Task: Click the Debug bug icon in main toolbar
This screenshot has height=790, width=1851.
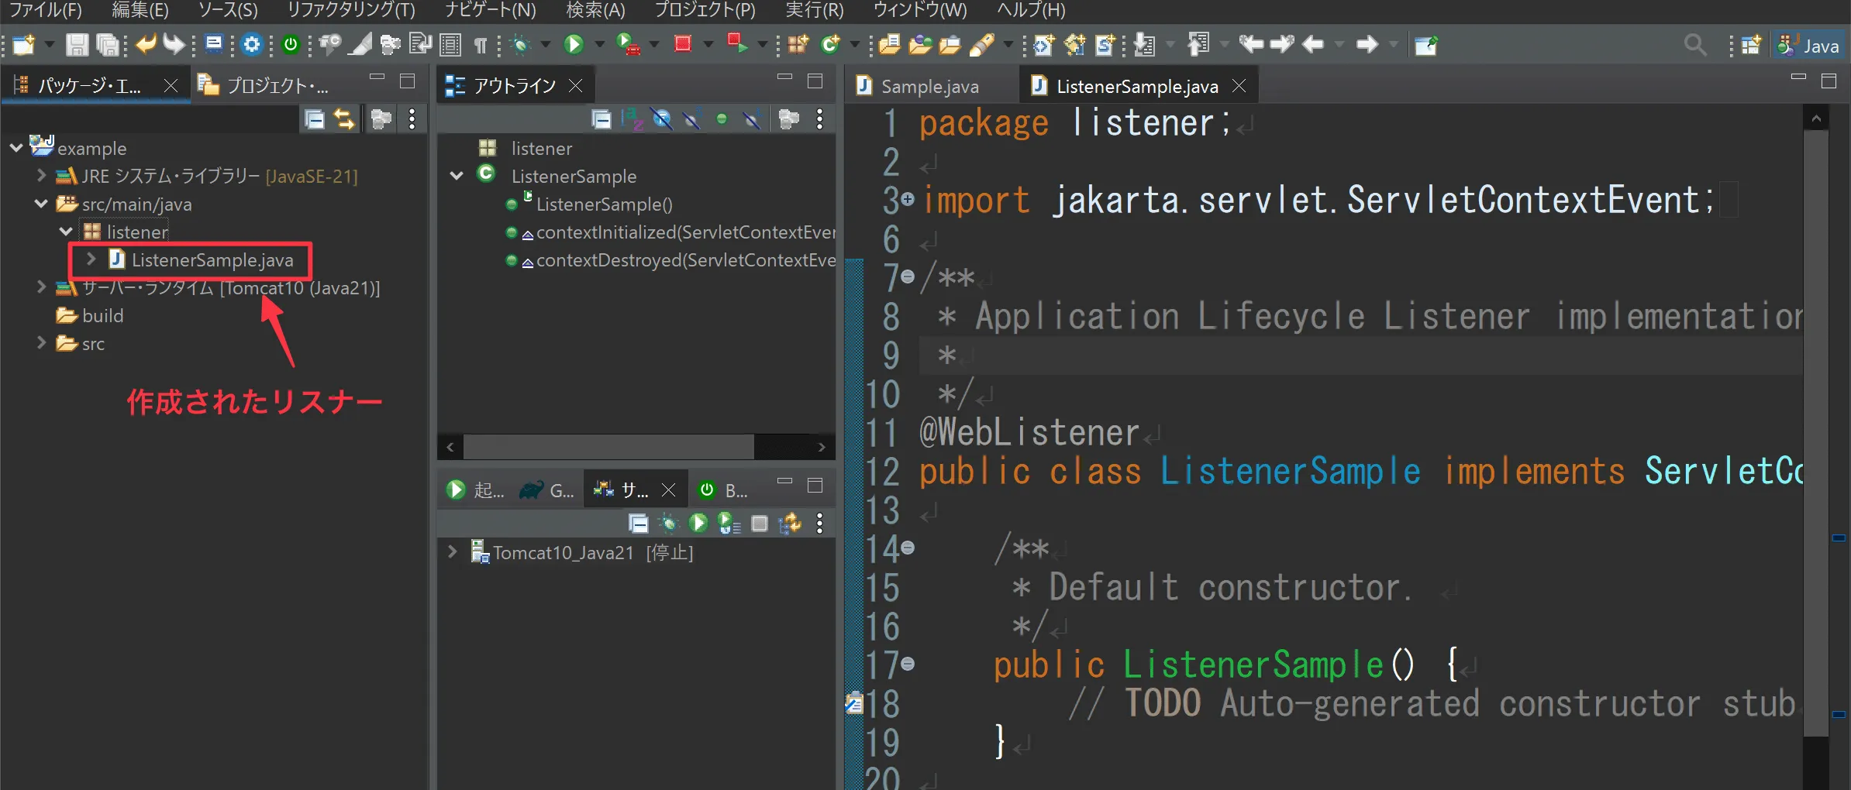Action: [521, 45]
